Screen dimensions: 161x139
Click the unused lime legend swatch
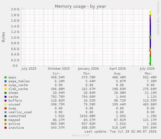(x=6, y=104)
